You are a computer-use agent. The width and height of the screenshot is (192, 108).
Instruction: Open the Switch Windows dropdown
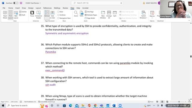(x=143, y=15)
